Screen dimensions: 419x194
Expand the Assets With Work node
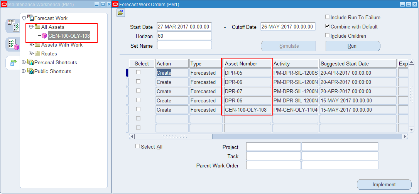pos(31,45)
